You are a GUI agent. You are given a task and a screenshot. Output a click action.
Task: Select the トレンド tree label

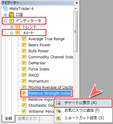click(x=29, y=27)
